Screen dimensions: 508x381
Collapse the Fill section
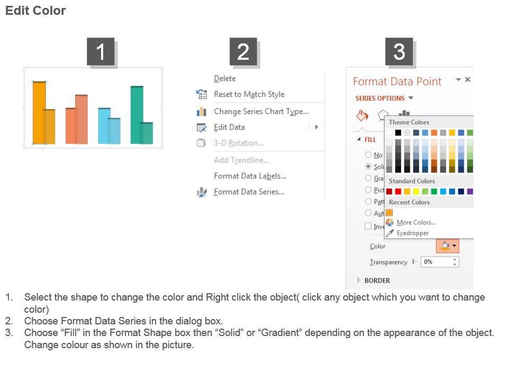[x=359, y=140]
